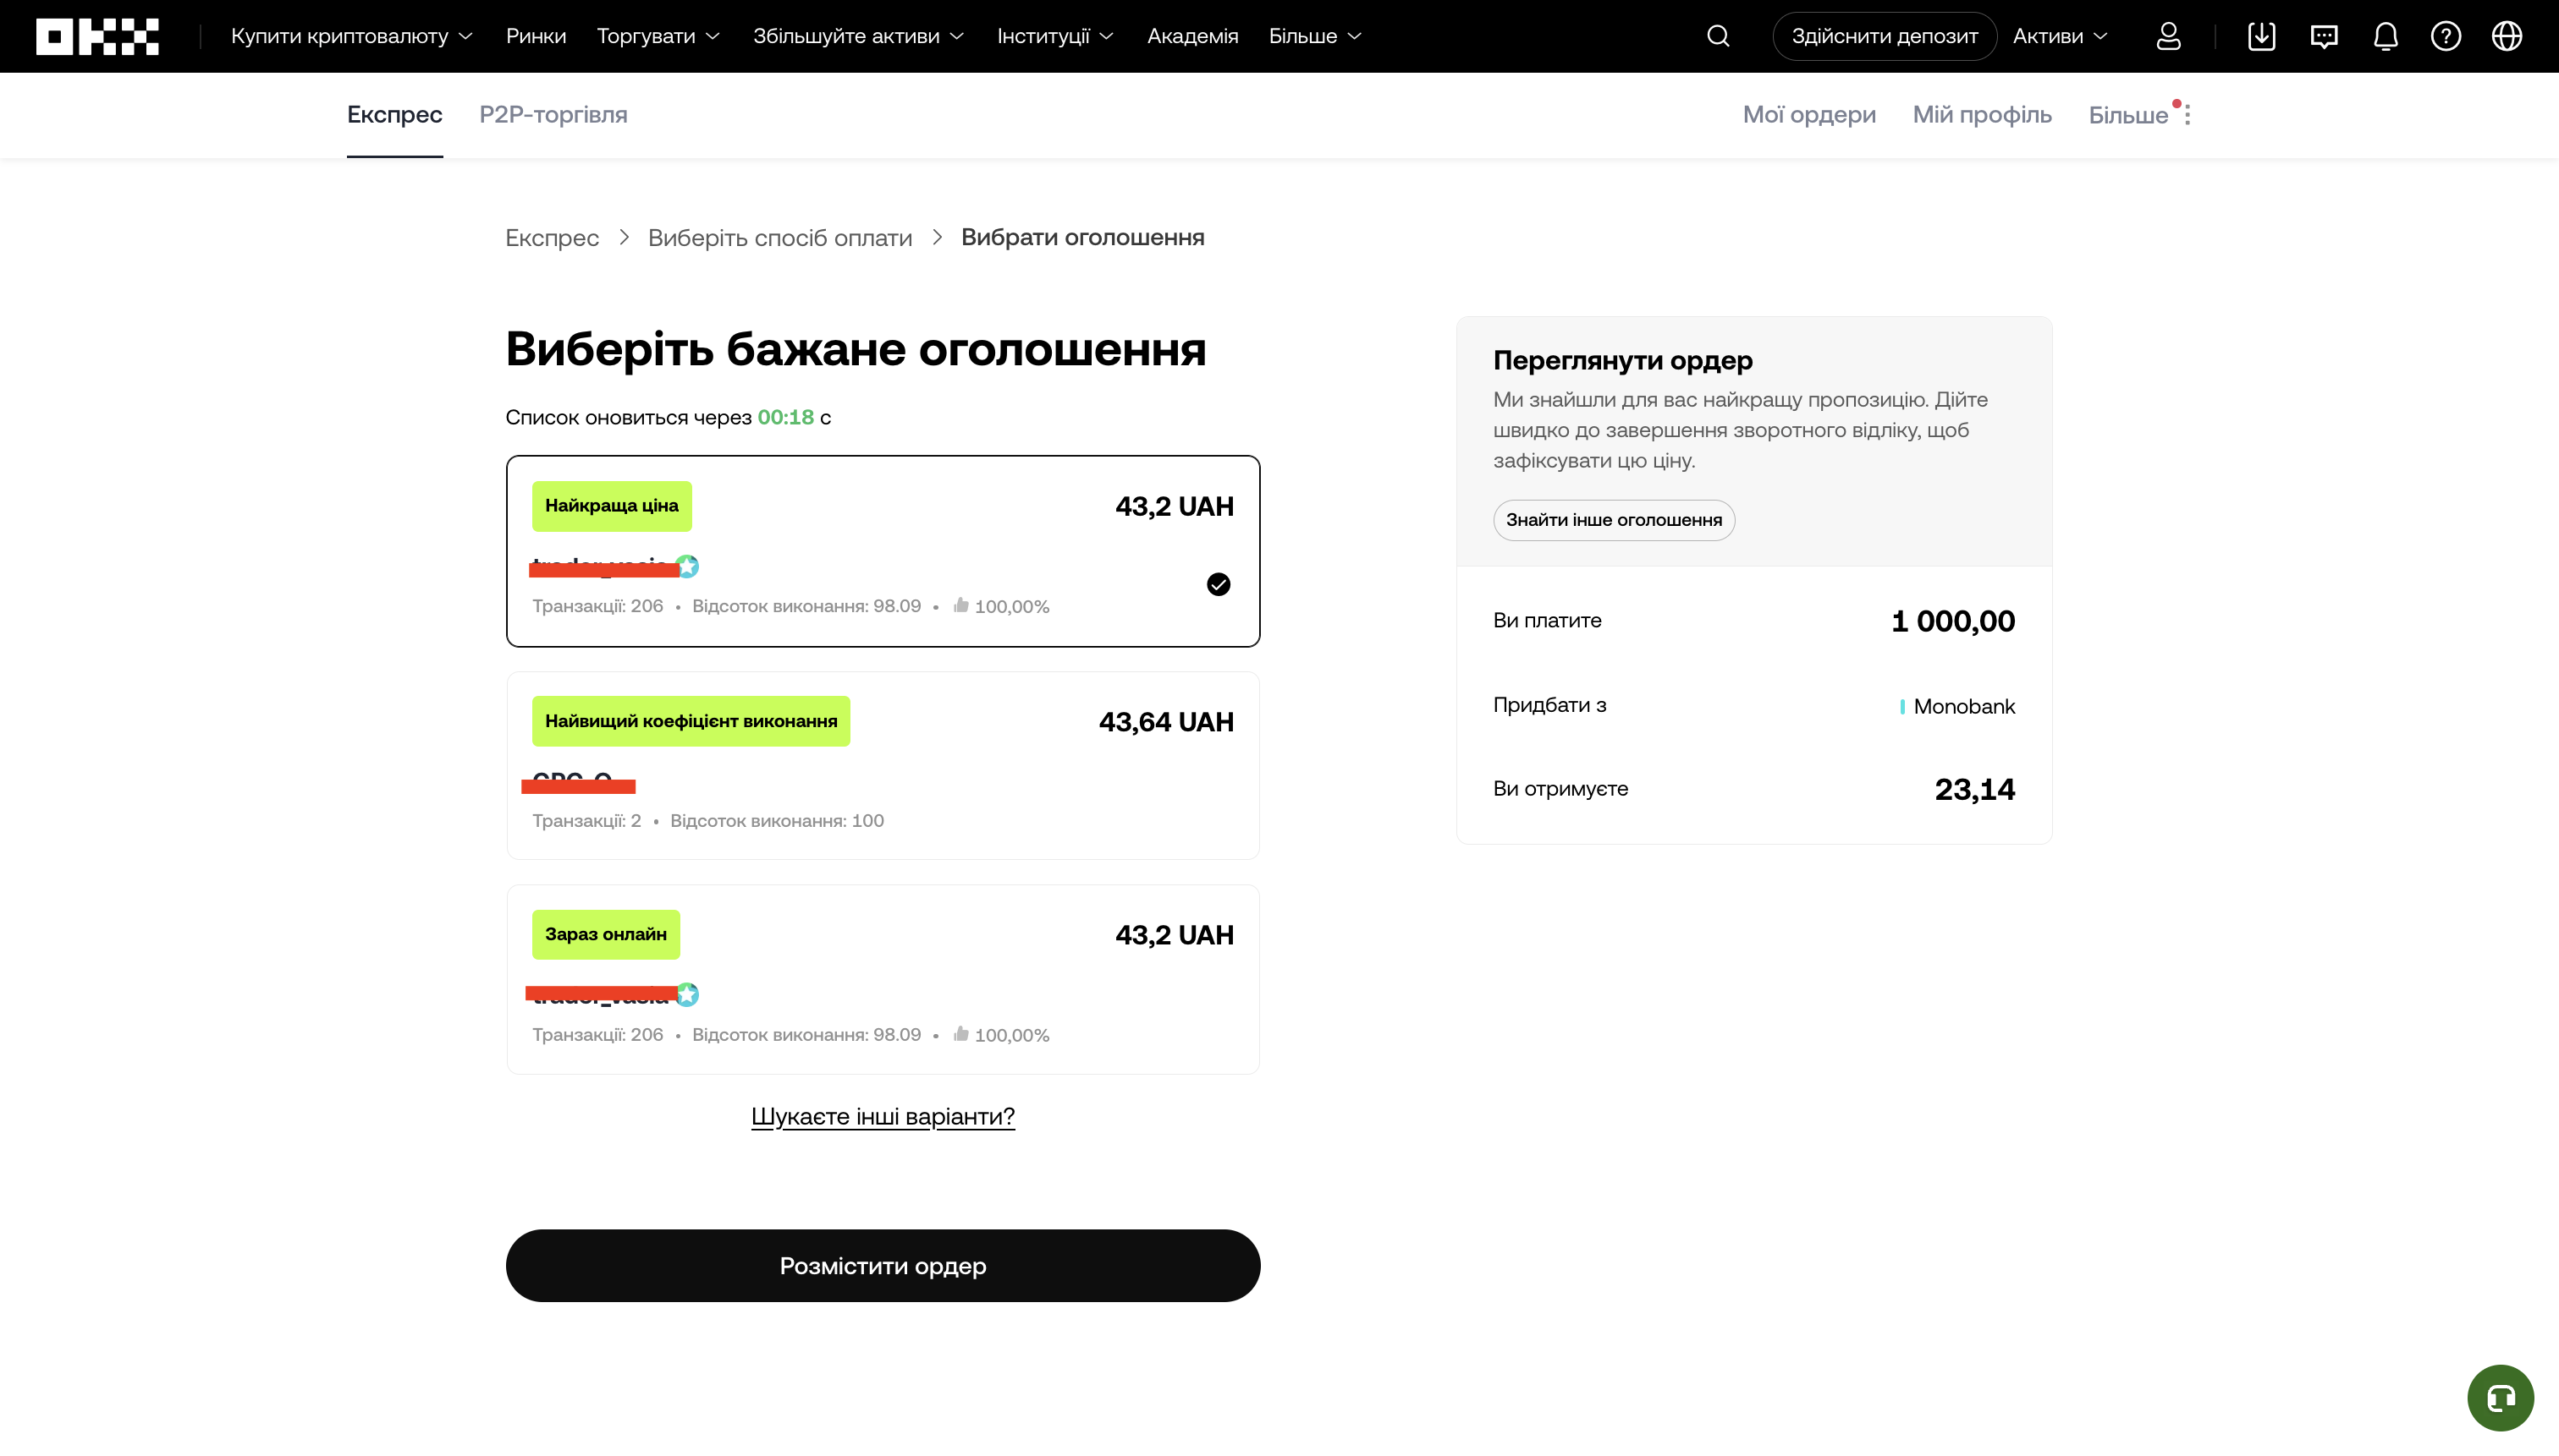
Task: Click the checkmark on the best price offer
Action: [x=1219, y=584]
